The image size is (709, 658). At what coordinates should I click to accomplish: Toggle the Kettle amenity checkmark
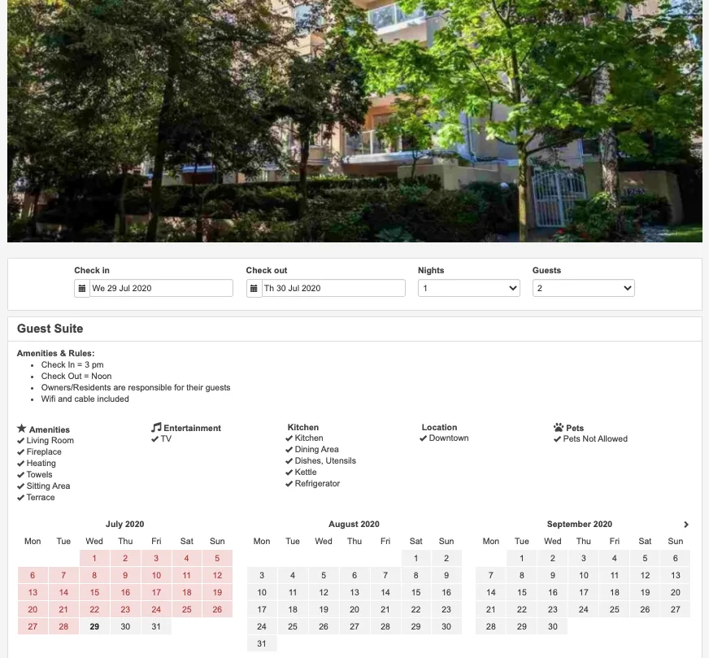coord(289,472)
